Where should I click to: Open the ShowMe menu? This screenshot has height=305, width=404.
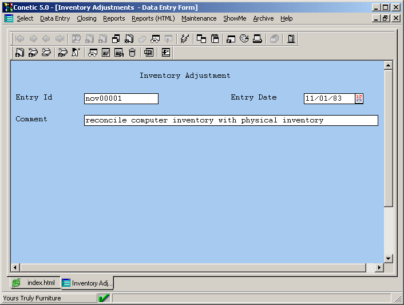click(x=235, y=18)
